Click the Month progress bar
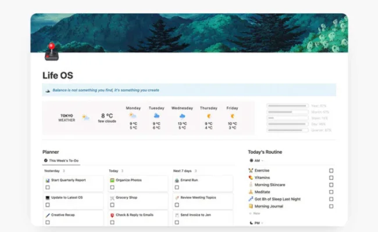378x232 pixels. click(x=287, y=112)
